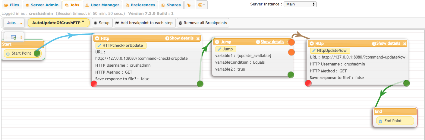Open job Setup
Screen dimensions: 425x140
coord(102,23)
